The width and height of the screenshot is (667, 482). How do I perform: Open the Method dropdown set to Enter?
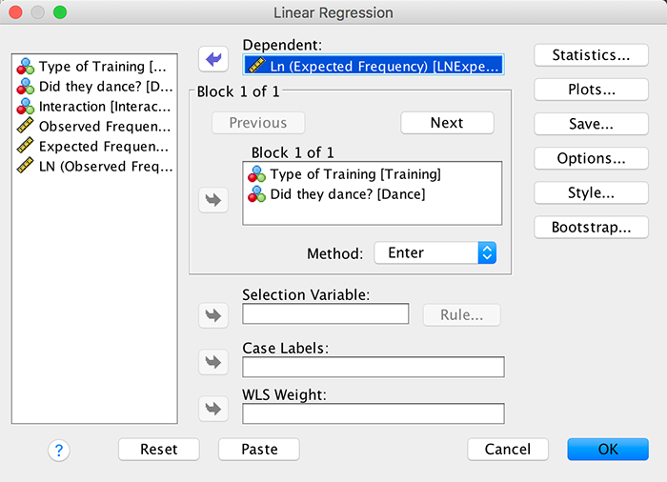[x=435, y=253]
